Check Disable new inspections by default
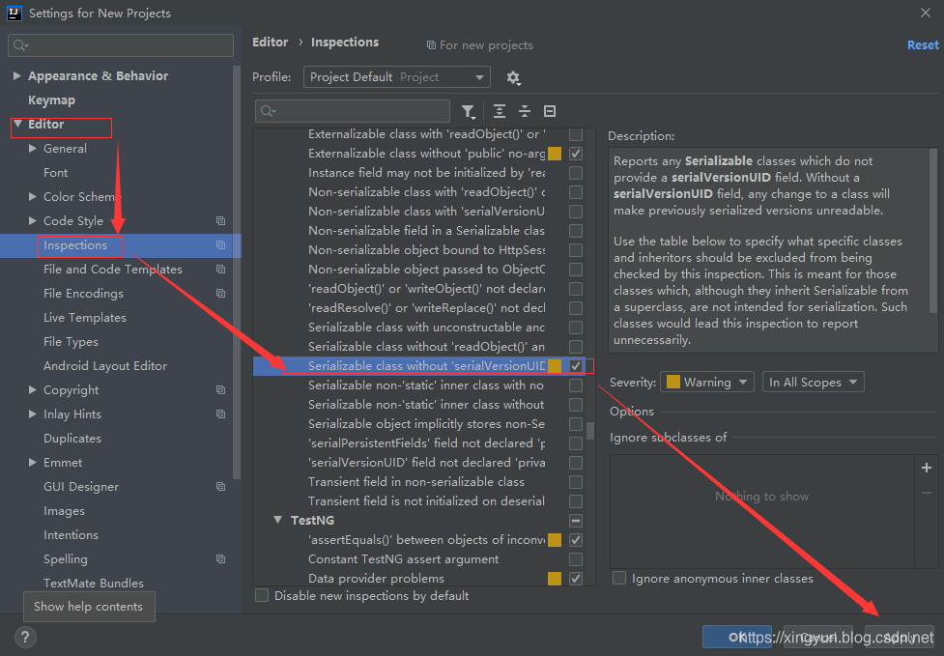The image size is (944, 656). pos(262,596)
